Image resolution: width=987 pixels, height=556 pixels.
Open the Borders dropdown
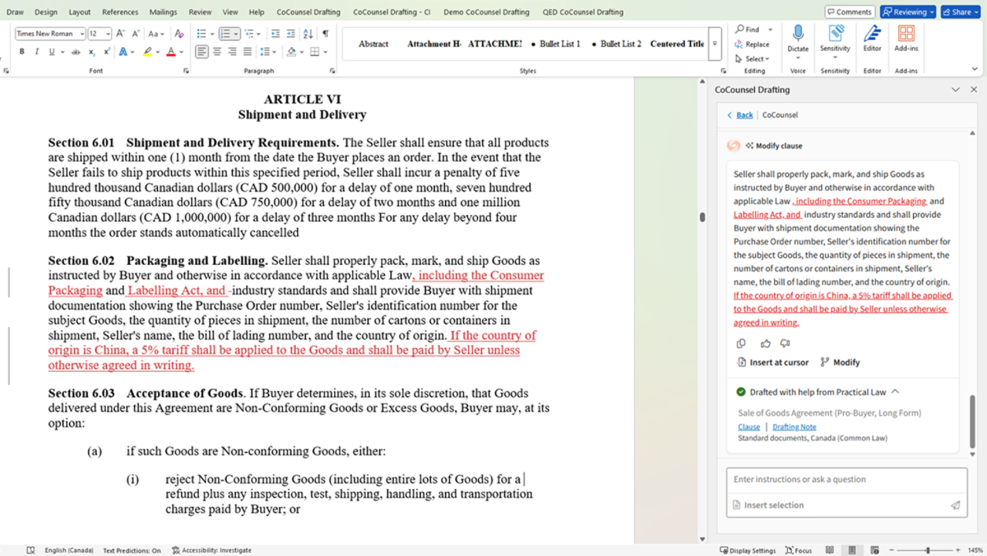pos(324,52)
